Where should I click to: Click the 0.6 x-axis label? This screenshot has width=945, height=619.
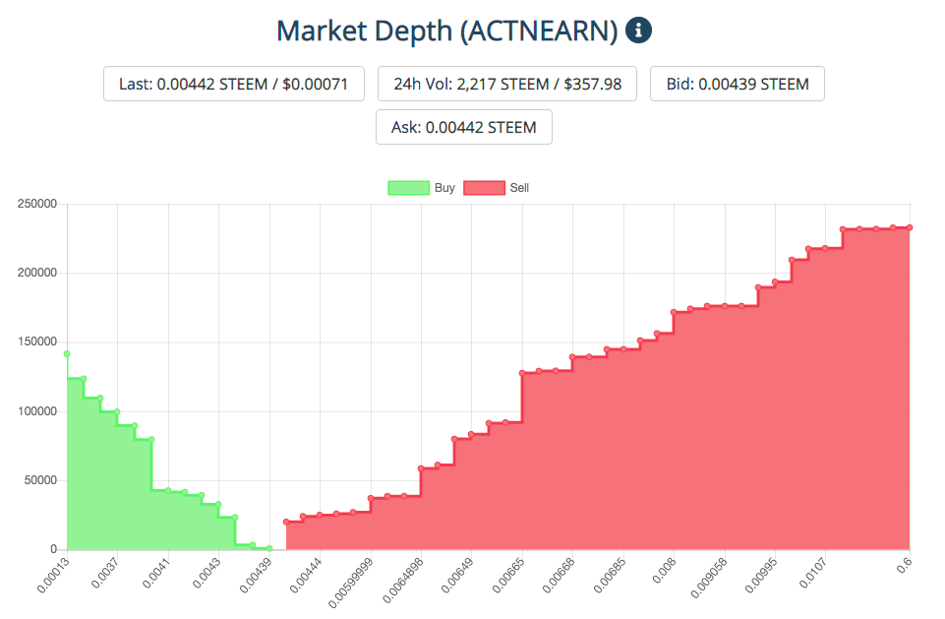[904, 565]
